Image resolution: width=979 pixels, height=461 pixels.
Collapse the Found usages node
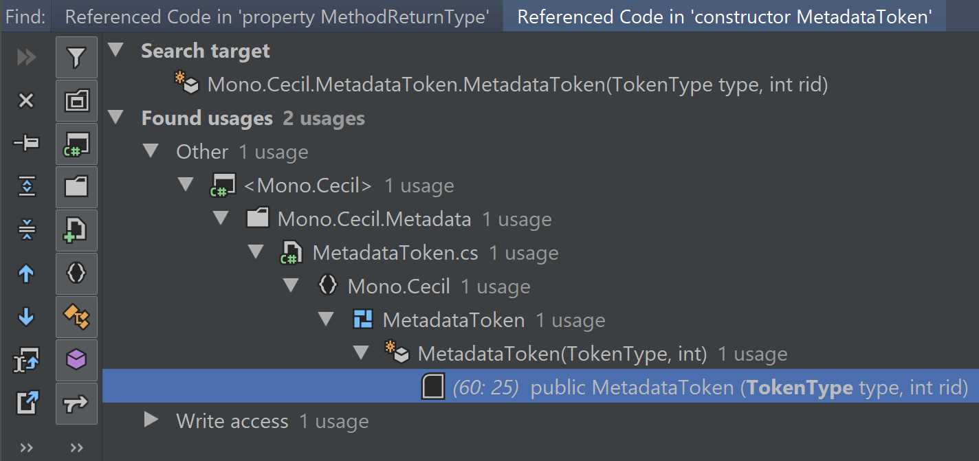click(116, 117)
